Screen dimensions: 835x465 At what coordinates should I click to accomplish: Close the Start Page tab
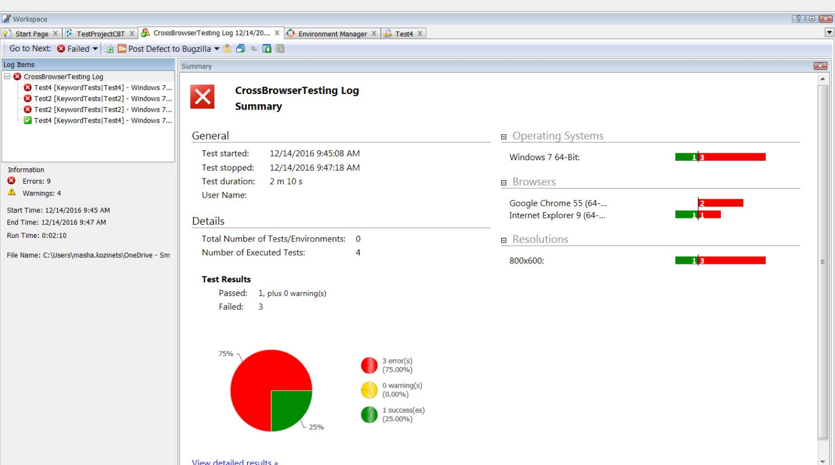click(x=55, y=34)
